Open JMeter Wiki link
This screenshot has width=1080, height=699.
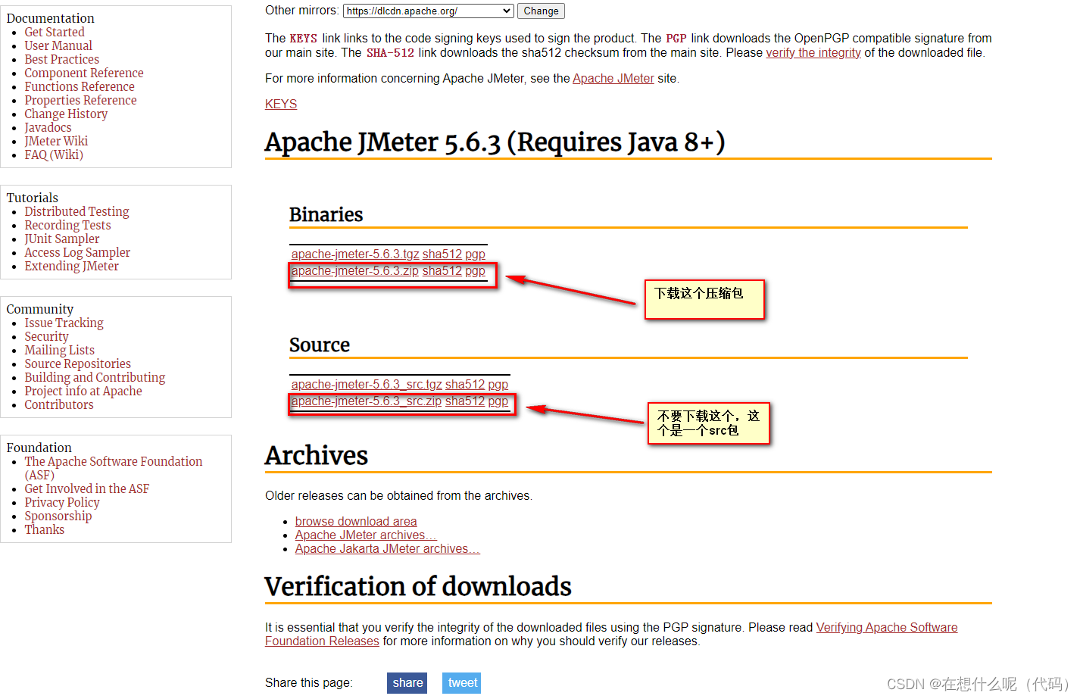pyautogui.click(x=56, y=142)
